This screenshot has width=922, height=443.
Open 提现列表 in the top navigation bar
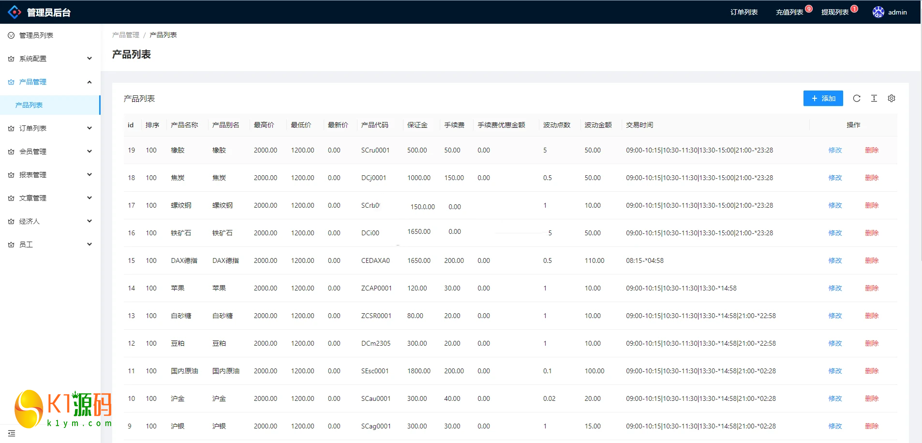click(x=834, y=12)
